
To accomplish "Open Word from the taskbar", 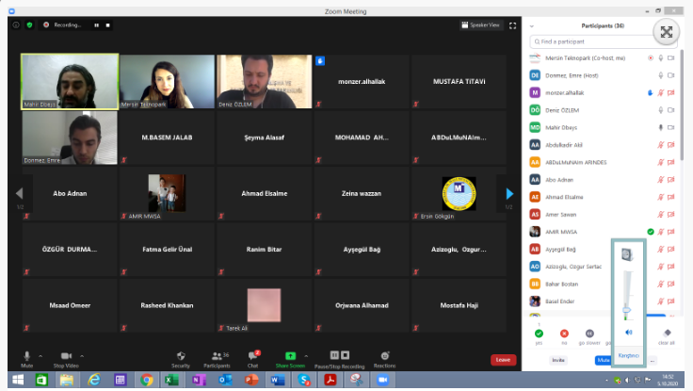I will click(277, 380).
